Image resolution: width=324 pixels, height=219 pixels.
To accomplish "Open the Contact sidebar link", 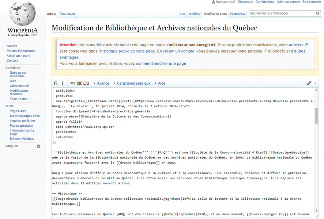I will click(x=12, y=61).
